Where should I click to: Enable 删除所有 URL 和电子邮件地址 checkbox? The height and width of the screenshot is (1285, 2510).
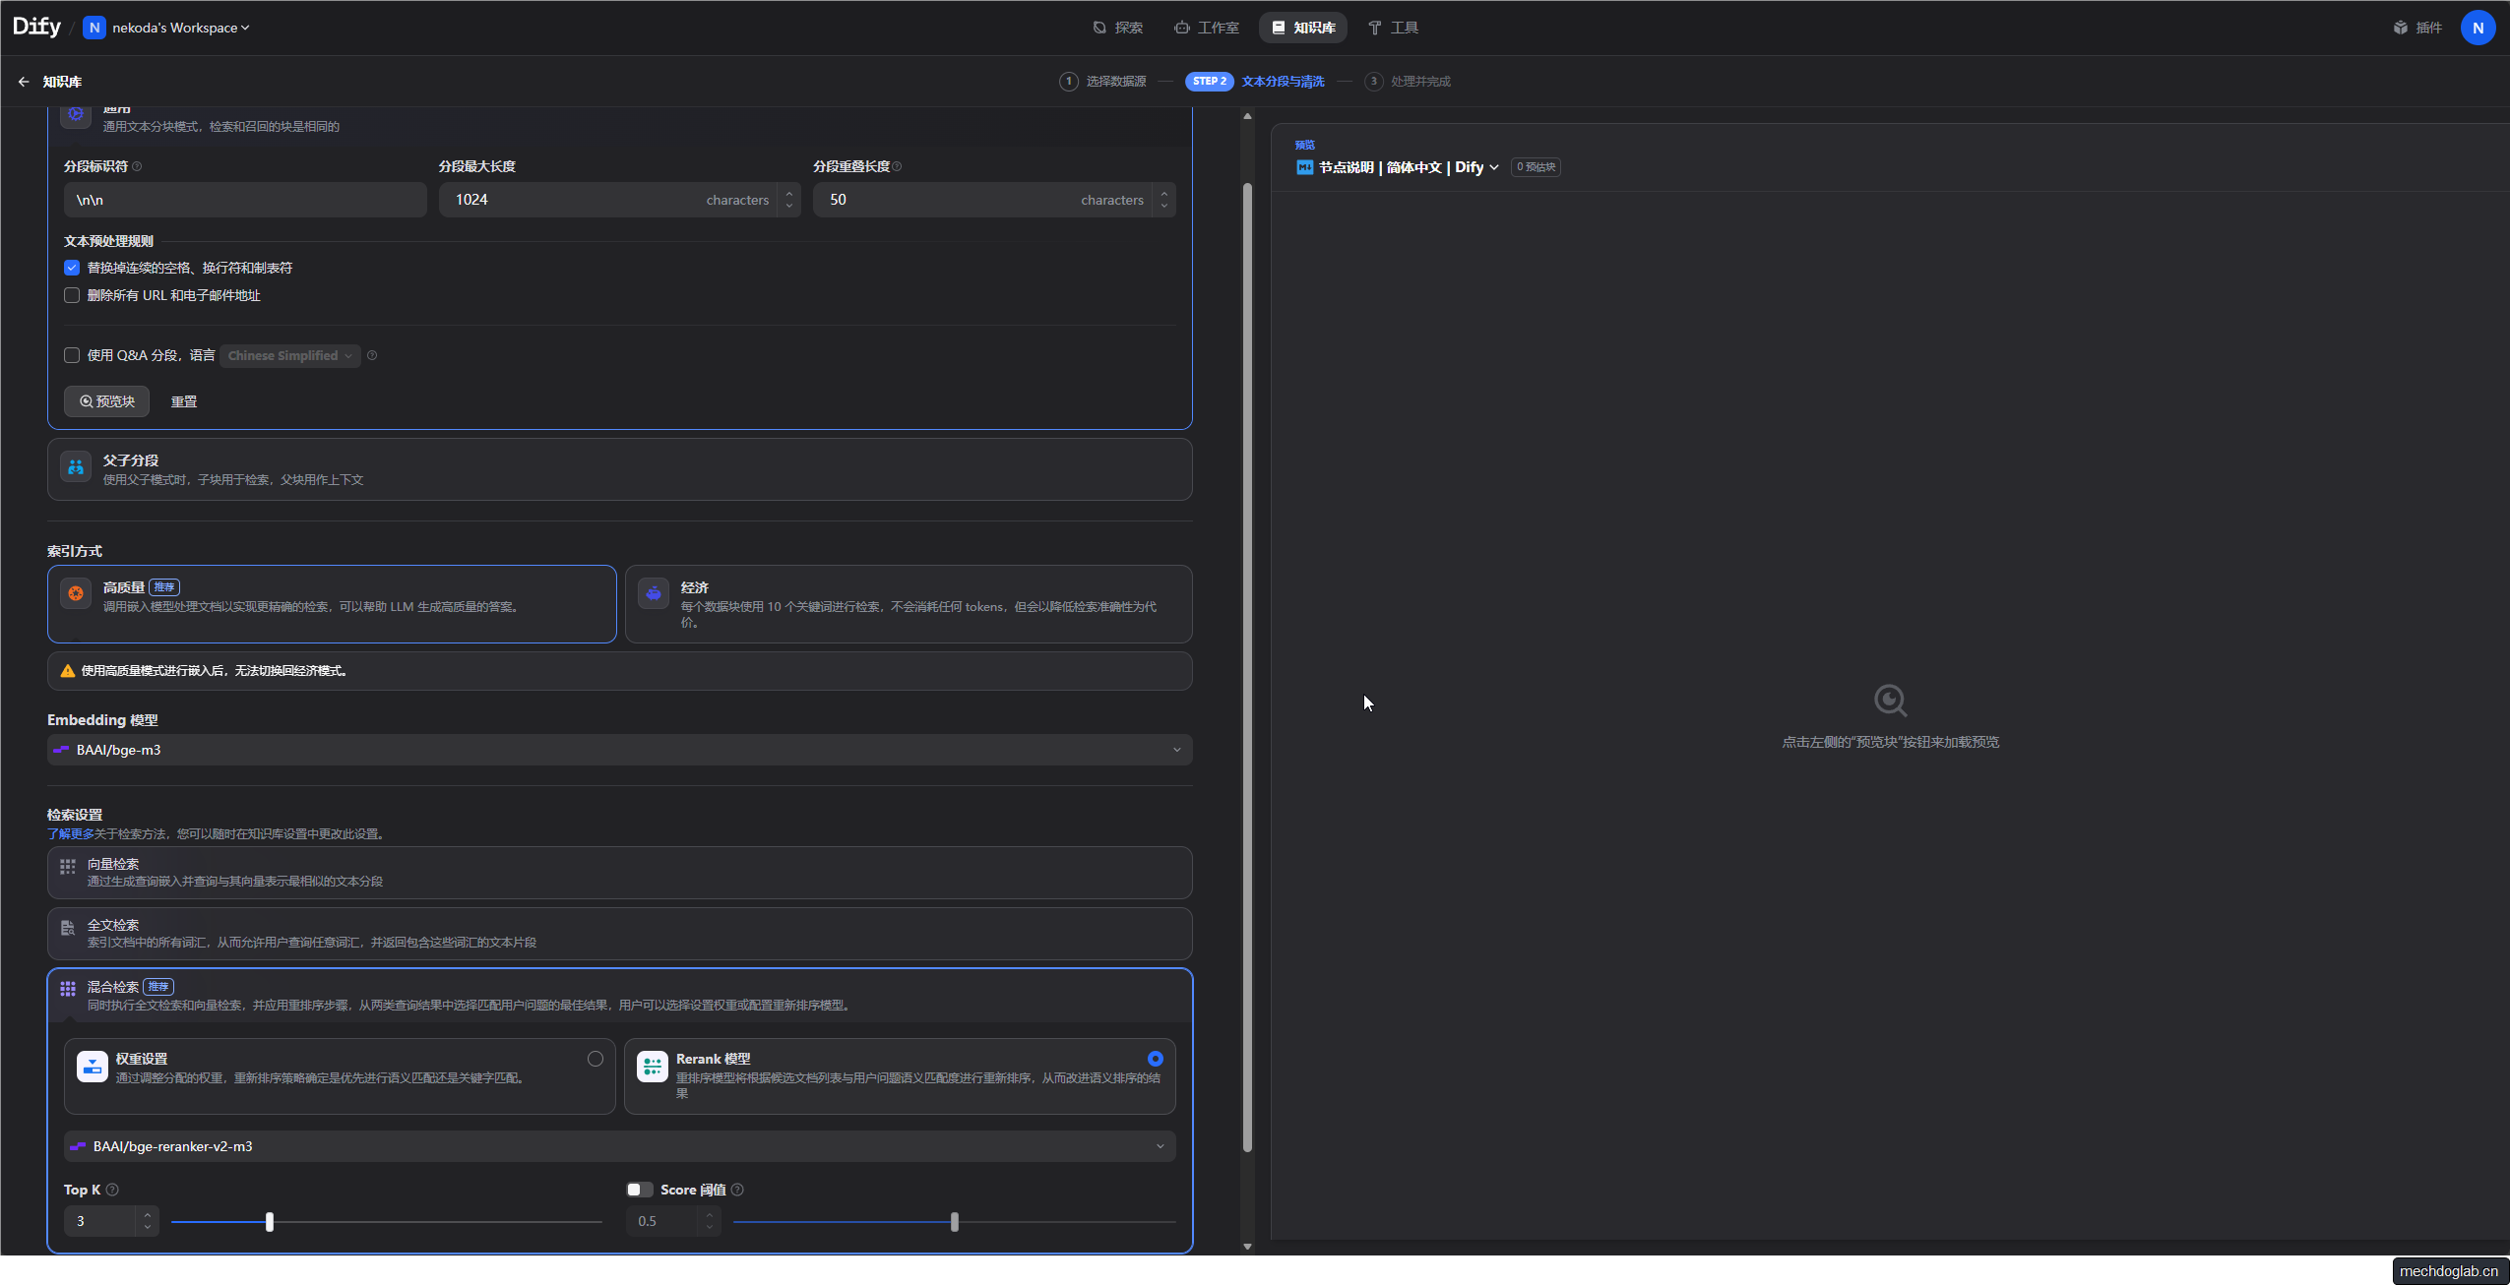pos(72,295)
